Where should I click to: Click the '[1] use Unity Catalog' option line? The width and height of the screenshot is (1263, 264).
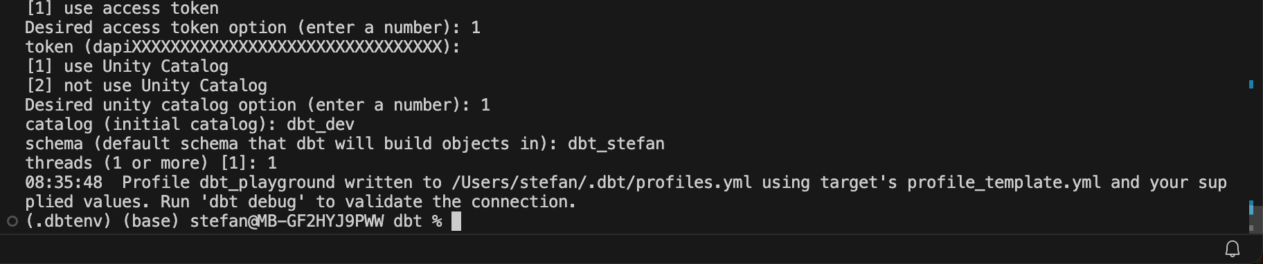coord(127,66)
